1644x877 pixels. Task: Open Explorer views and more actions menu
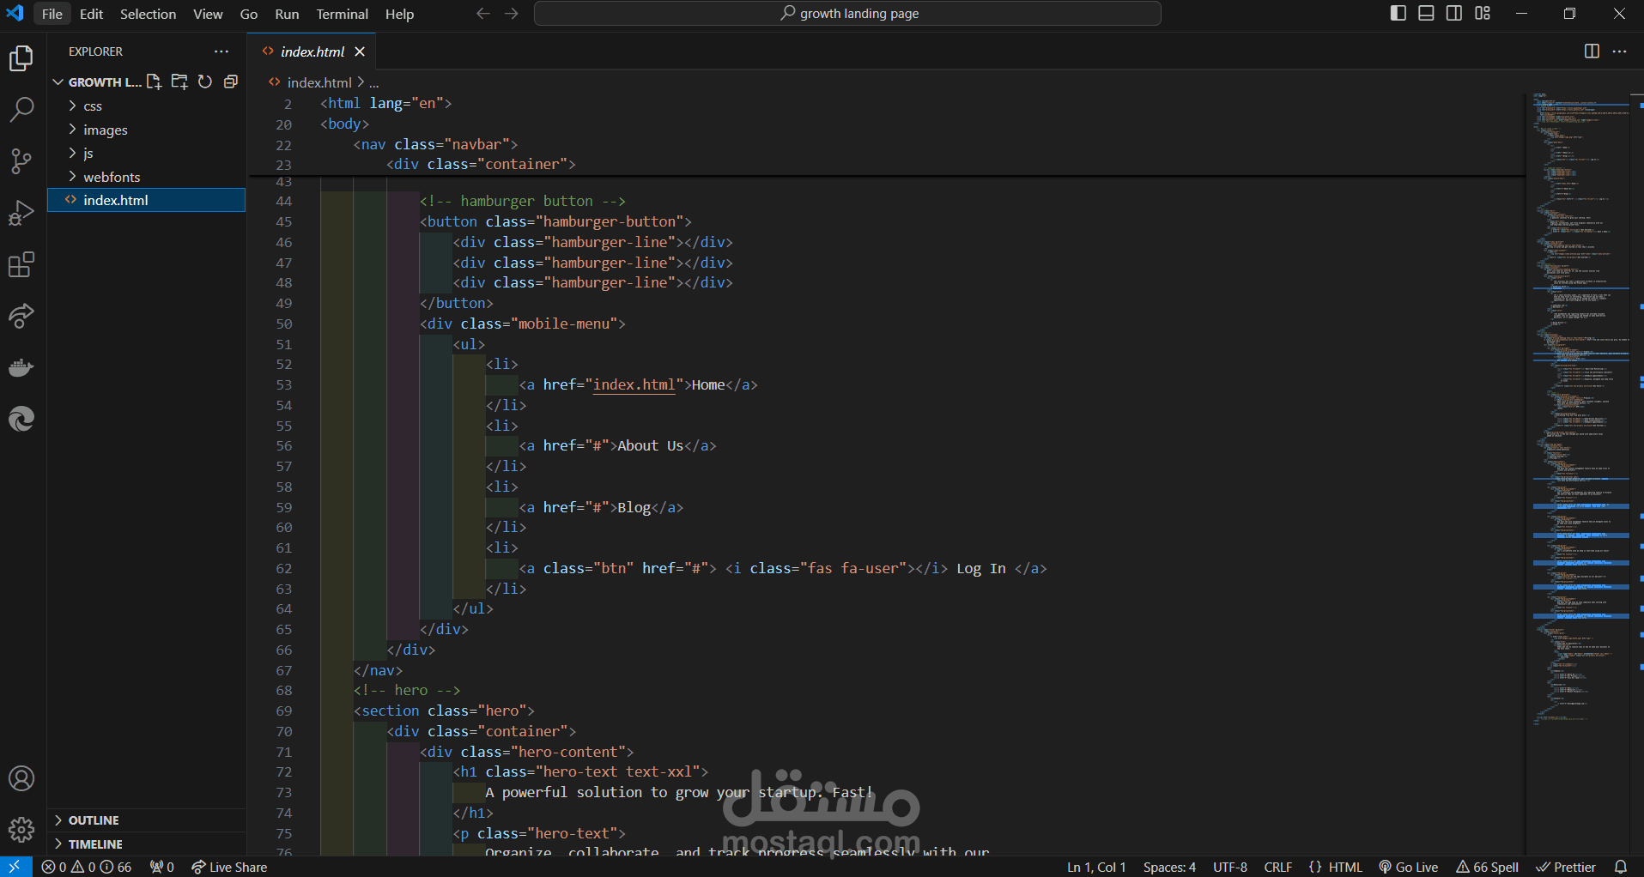point(221,51)
